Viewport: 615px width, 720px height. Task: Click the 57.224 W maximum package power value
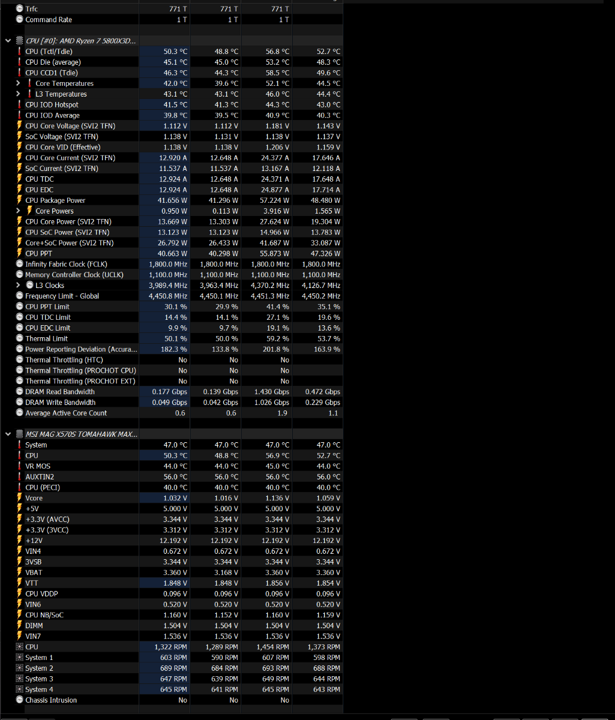coord(271,200)
